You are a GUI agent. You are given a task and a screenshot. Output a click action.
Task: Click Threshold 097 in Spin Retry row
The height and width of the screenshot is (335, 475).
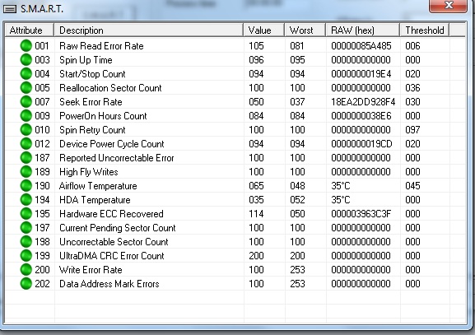(412, 130)
